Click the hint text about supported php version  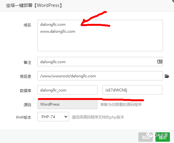pos(98,117)
